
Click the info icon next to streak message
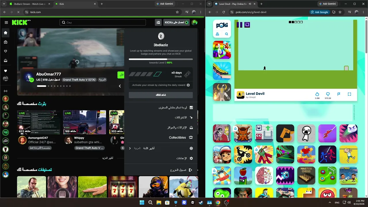pos(188,85)
